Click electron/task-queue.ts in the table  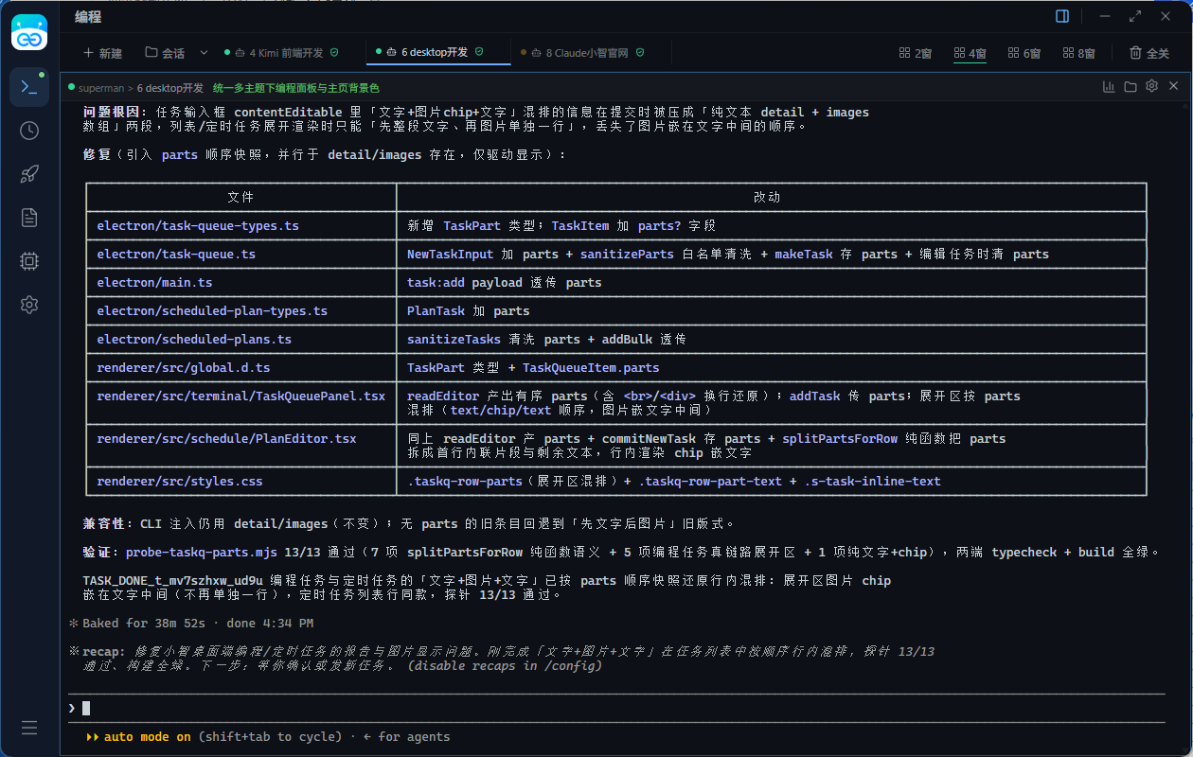176,255
